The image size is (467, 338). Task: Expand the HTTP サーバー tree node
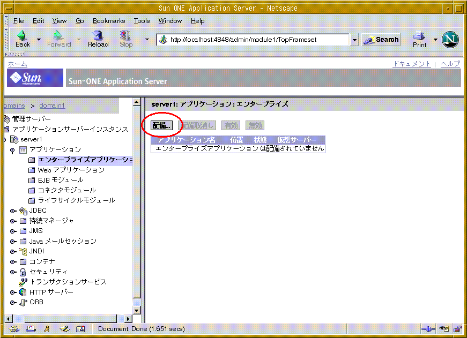[x=13, y=292]
